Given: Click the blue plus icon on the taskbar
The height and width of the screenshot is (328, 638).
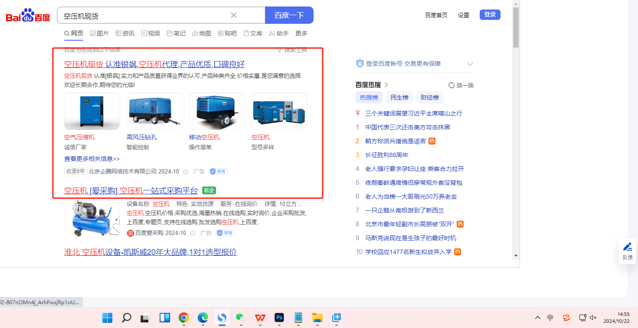Looking at the screenshot, I should click(x=337, y=318).
